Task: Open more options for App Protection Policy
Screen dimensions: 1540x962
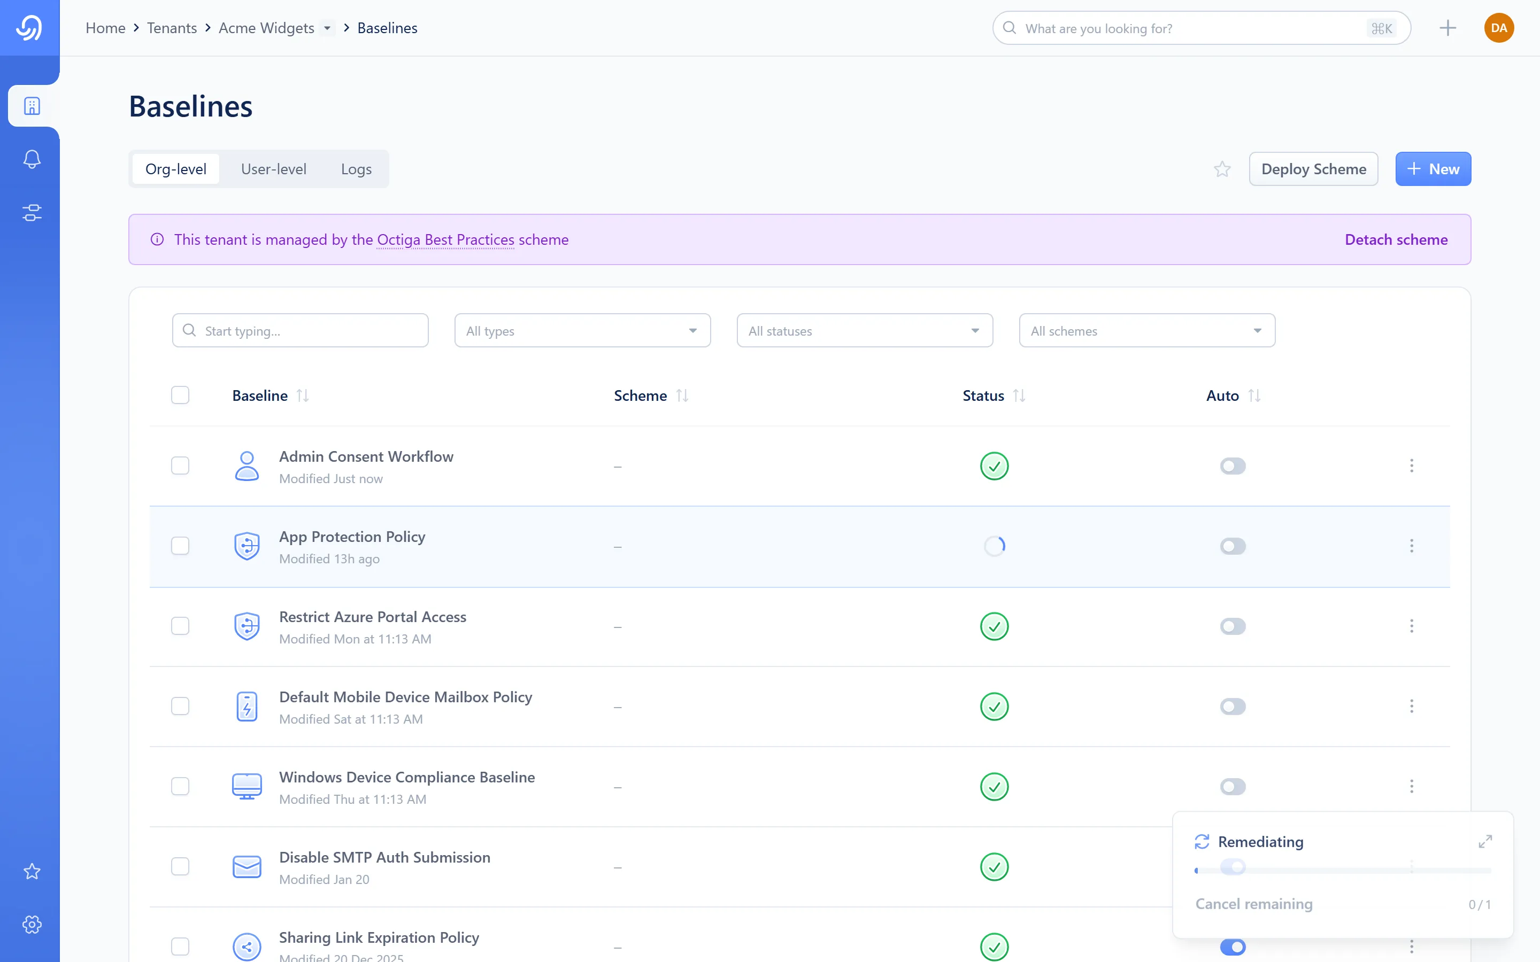Action: tap(1412, 546)
